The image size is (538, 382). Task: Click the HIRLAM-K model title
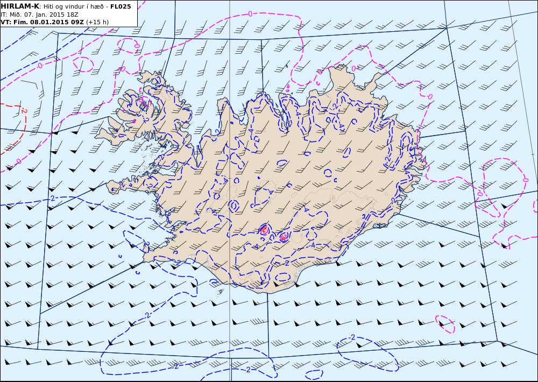pyautogui.click(x=20, y=6)
